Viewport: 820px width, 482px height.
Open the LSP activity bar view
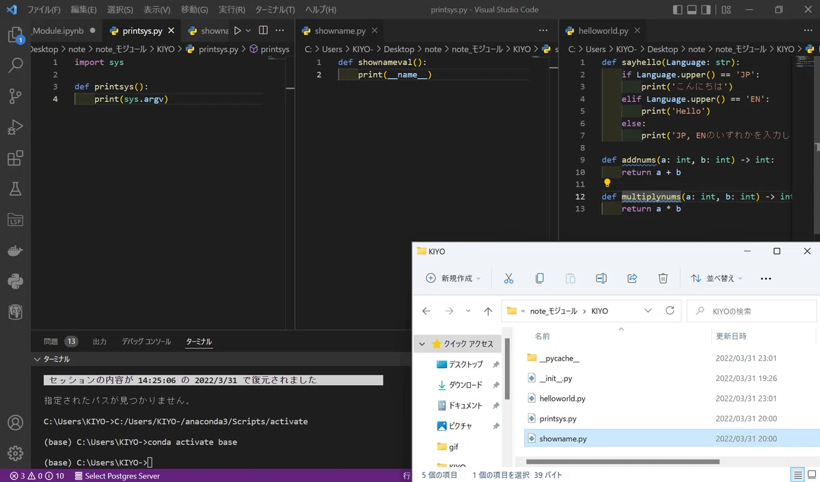point(15,220)
